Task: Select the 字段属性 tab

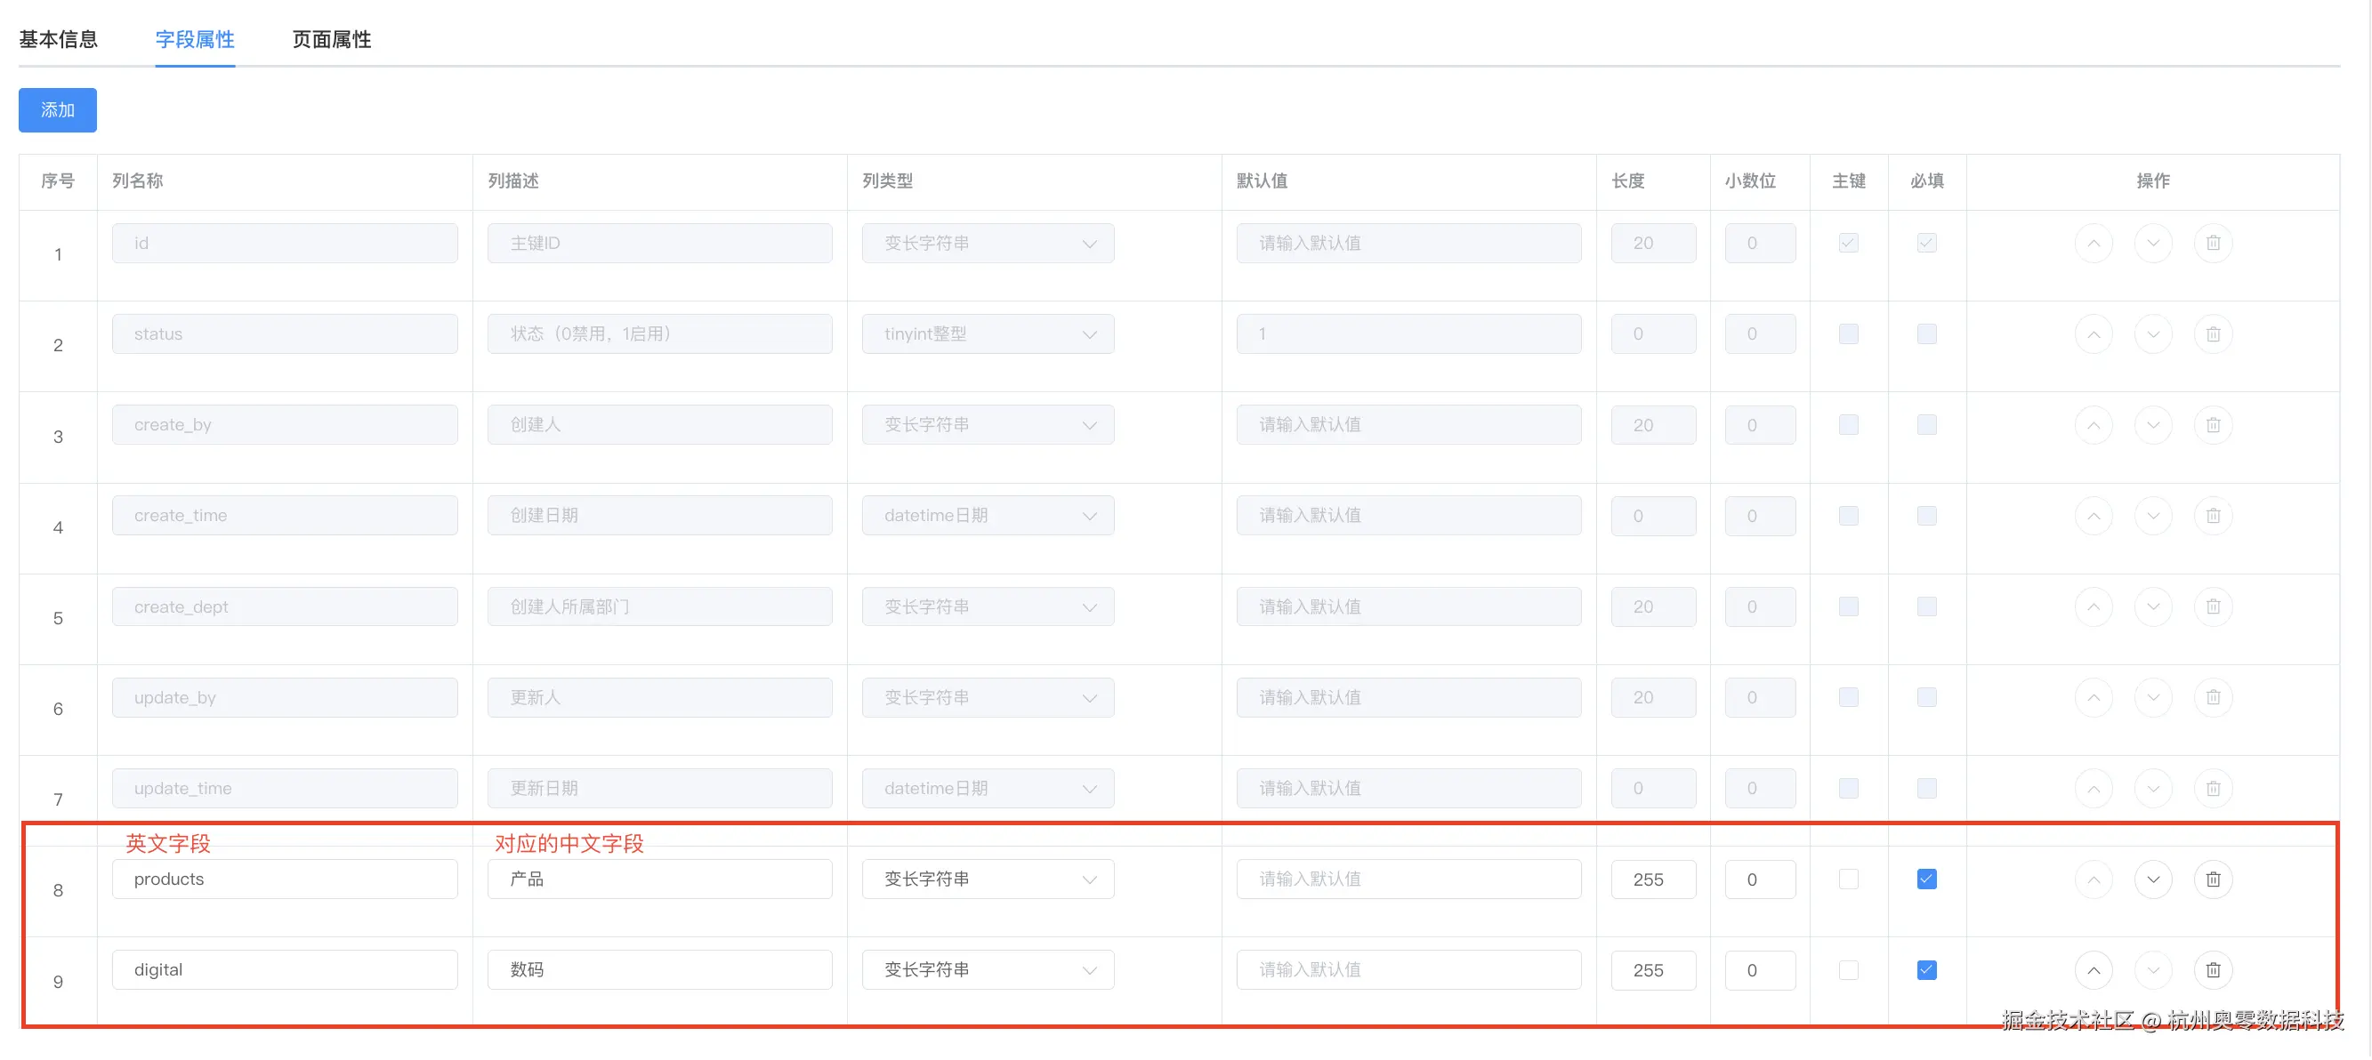Action: coord(194,39)
